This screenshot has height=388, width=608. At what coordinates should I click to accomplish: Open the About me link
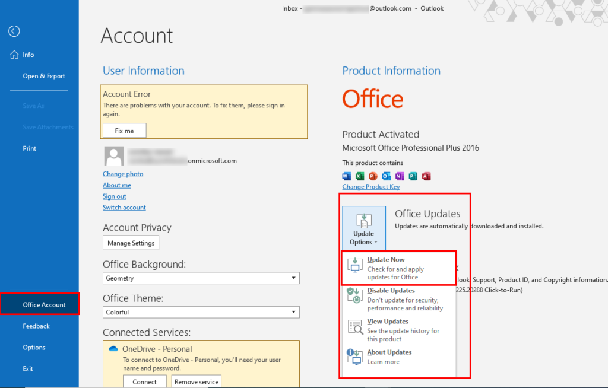pos(117,185)
